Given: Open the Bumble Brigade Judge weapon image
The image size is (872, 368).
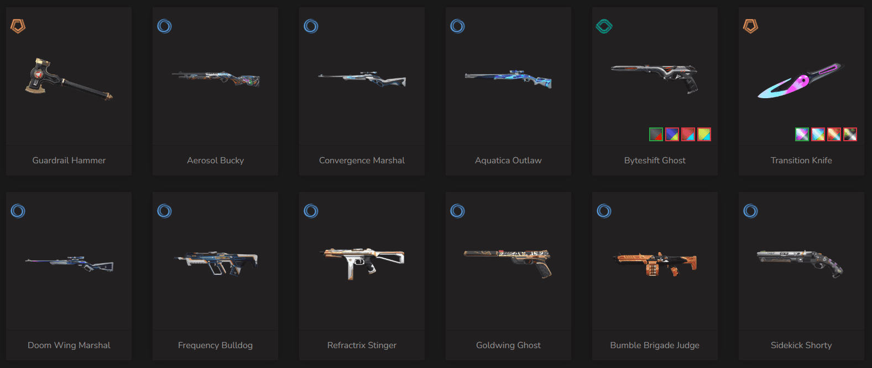Looking at the screenshot, I should (655, 264).
